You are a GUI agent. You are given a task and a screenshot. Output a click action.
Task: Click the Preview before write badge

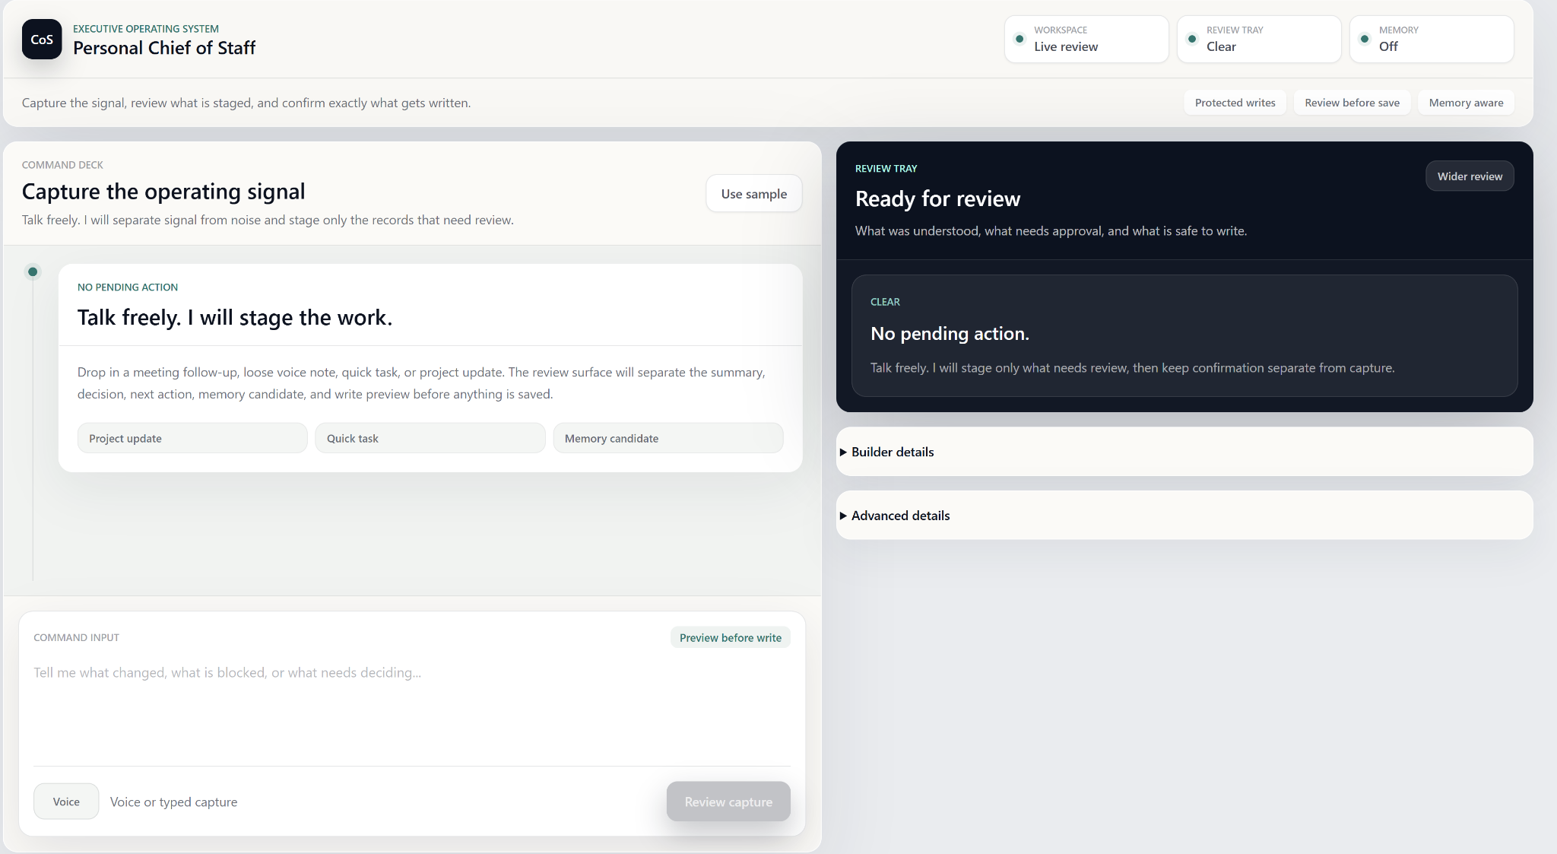[731, 637]
